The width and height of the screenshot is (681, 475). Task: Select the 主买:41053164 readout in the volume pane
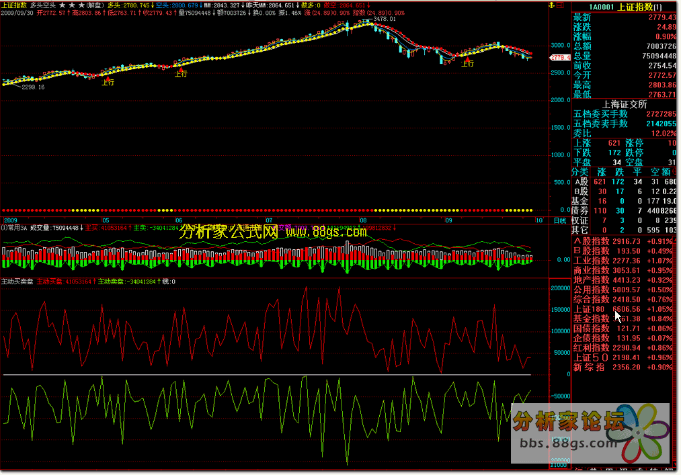[106, 228]
